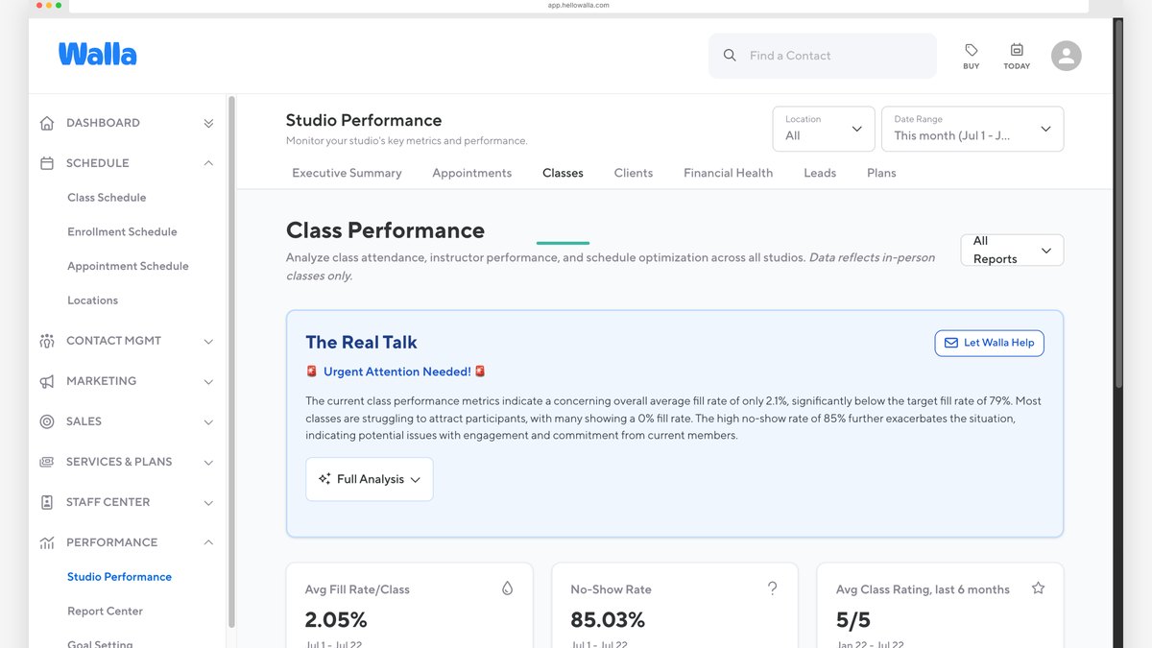The image size is (1152, 648).
Task: Open the Buy tag icon
Action: (972, 50)
